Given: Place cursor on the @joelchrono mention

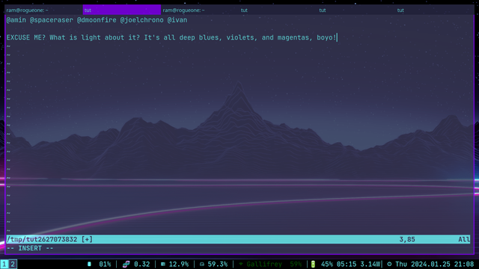Looking at the screenshot, I should click(x=141, y=20).
